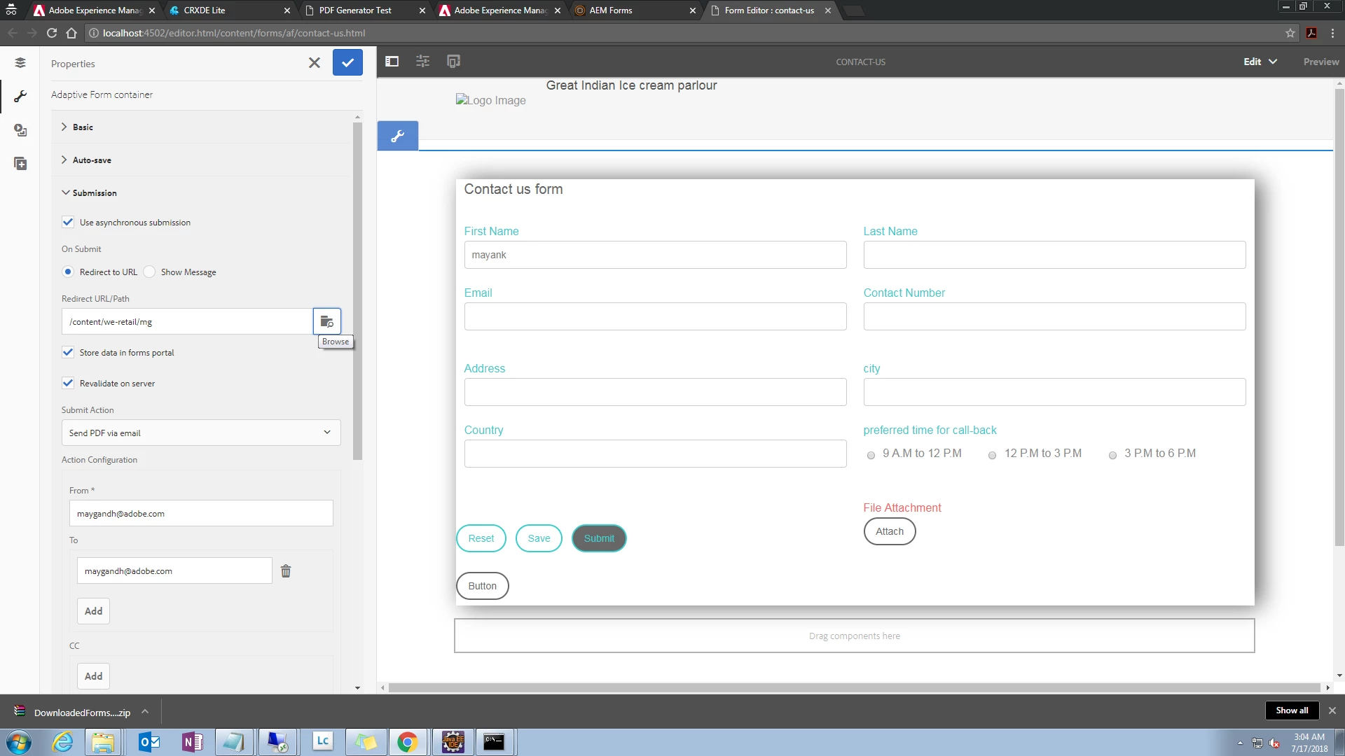Select the Show Message radio button
Screen dimensions: 1345x756
point(149,272)
